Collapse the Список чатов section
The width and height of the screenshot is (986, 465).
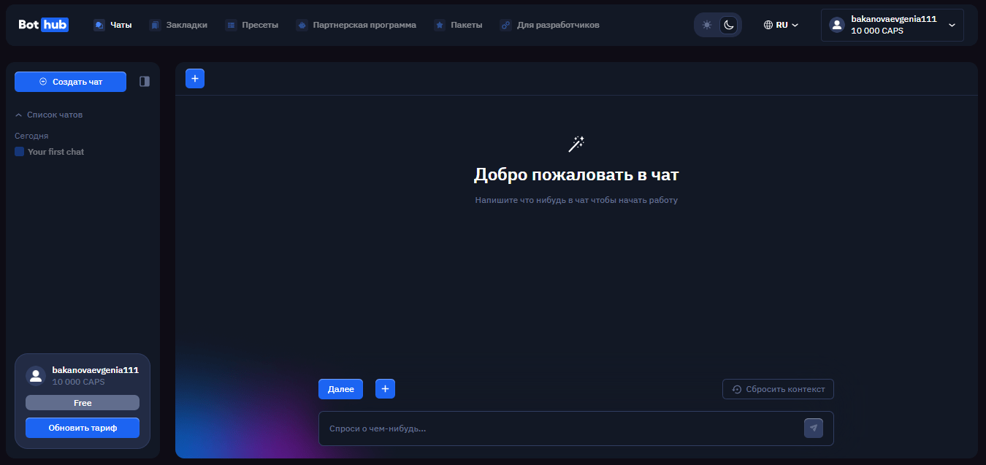pyautogui.click(x=19, y=115)
